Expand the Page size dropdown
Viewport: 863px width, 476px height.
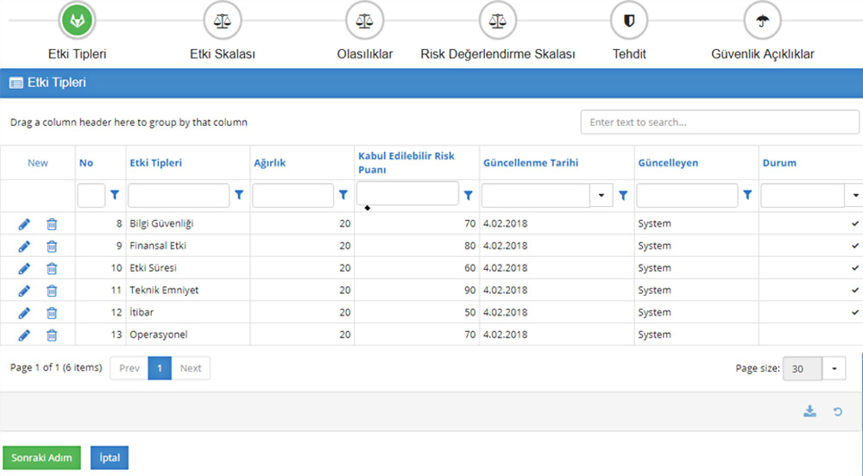click(835, 369)
